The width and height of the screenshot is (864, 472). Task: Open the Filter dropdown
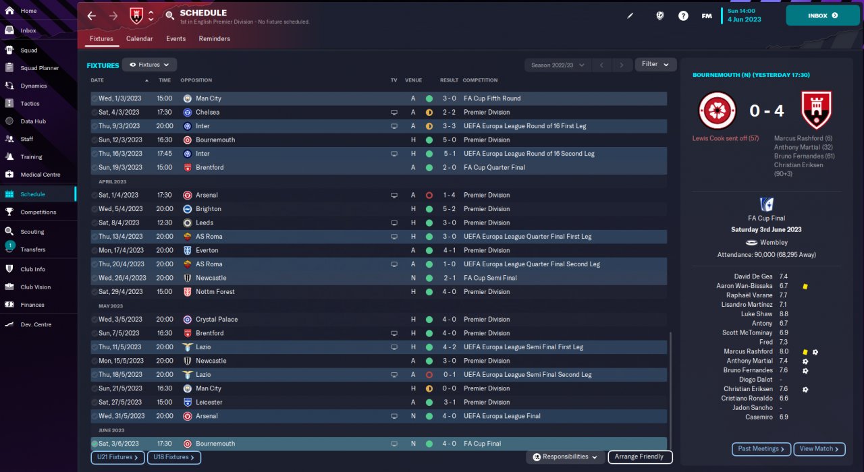tap(655, 65)
